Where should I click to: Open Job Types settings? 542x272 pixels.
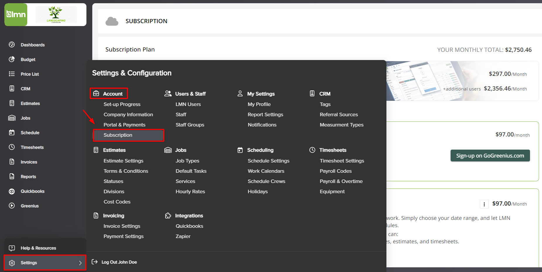(x=187, y=161)
